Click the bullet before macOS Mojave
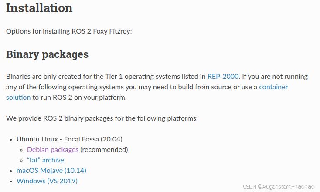 [x=11, y=171]
